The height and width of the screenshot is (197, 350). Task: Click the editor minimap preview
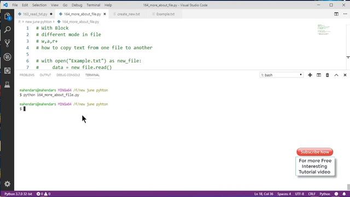(x=324, y=30)
